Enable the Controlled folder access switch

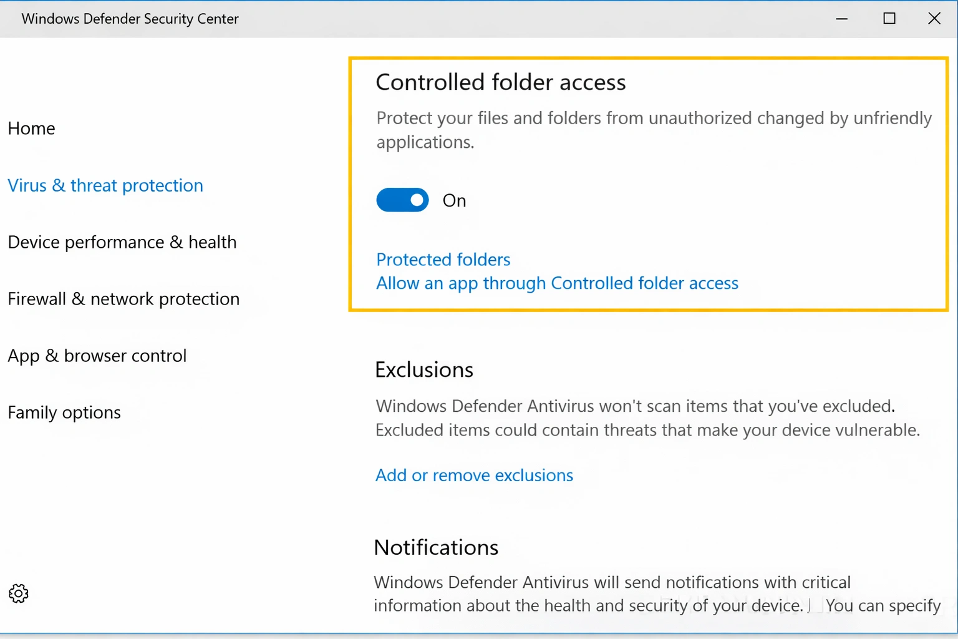click(x=402, y=200)
